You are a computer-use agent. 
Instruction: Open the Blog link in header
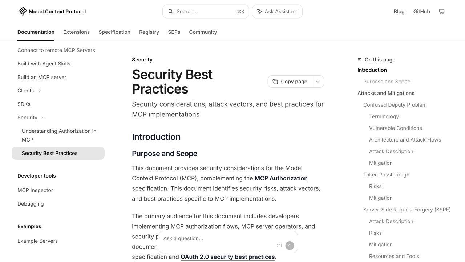click(x=399, y=12)
